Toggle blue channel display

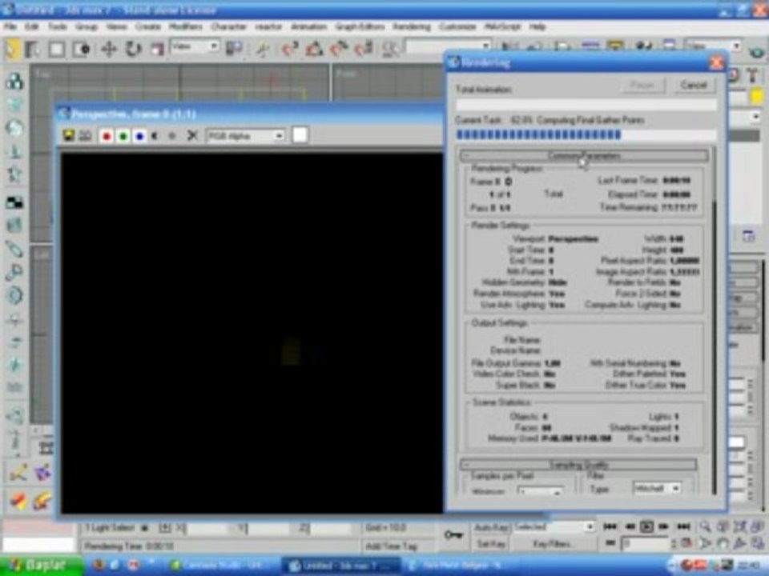click(139, 136)
